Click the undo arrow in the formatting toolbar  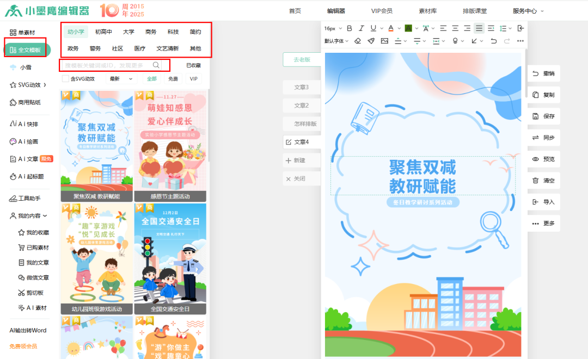coord(493,41)
